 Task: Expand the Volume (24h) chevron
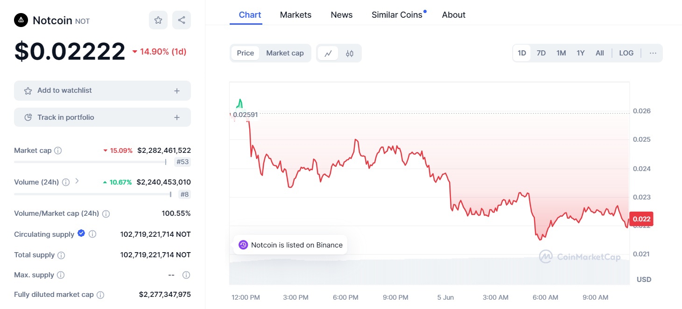pyautogui.click(x=77, y=181)
